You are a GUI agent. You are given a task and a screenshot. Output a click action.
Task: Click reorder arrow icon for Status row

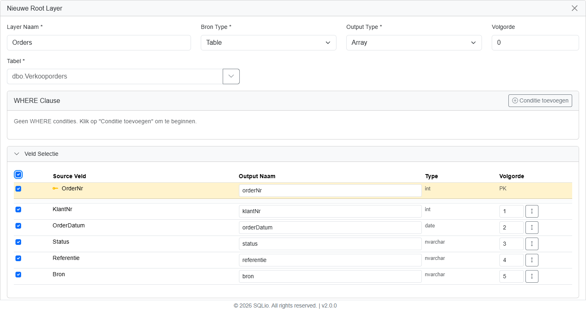(x=532, y=244)
